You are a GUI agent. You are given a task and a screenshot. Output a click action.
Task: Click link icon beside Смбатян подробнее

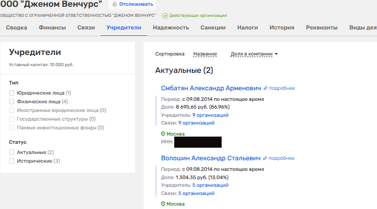(x=265, y=88)
